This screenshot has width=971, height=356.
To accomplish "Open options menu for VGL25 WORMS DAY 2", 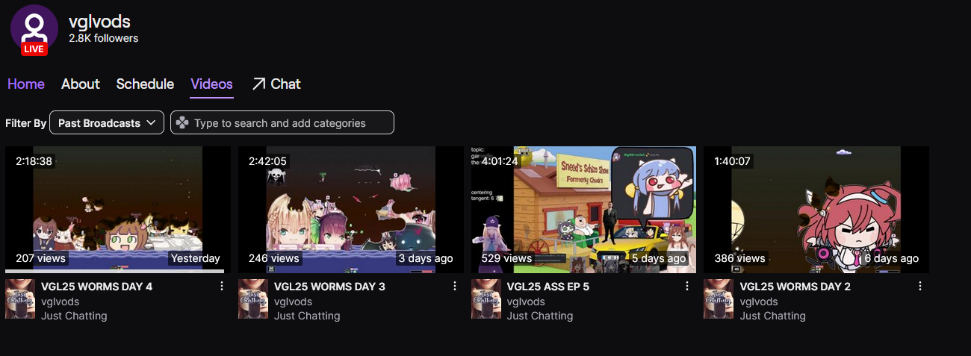I will (x=920, y=287).
